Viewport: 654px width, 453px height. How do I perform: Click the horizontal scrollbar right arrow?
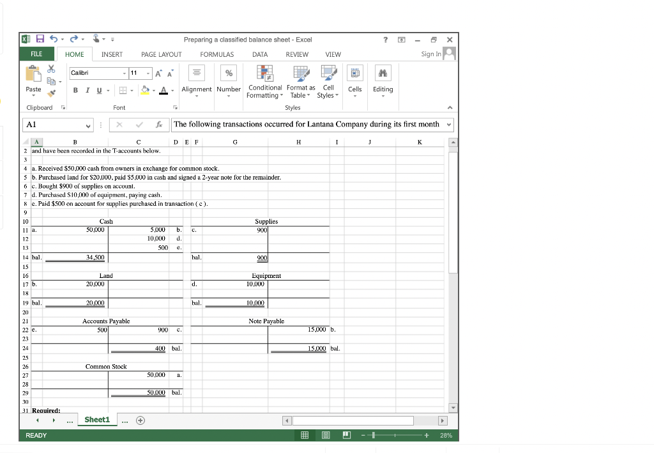pyautogui.click(x=443, y=420)
